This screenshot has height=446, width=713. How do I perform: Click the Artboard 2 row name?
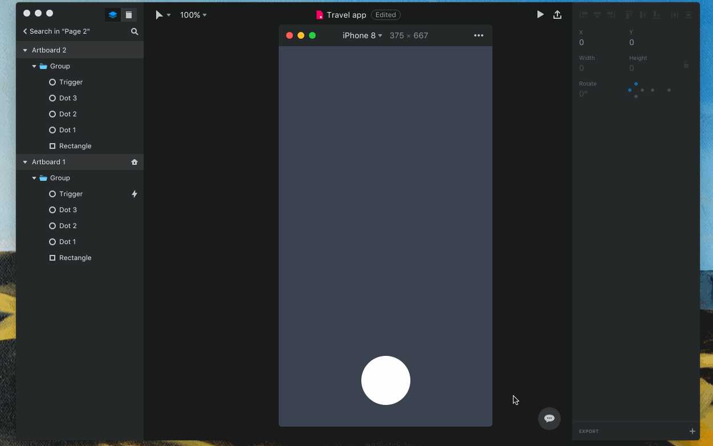coord(49,50)
